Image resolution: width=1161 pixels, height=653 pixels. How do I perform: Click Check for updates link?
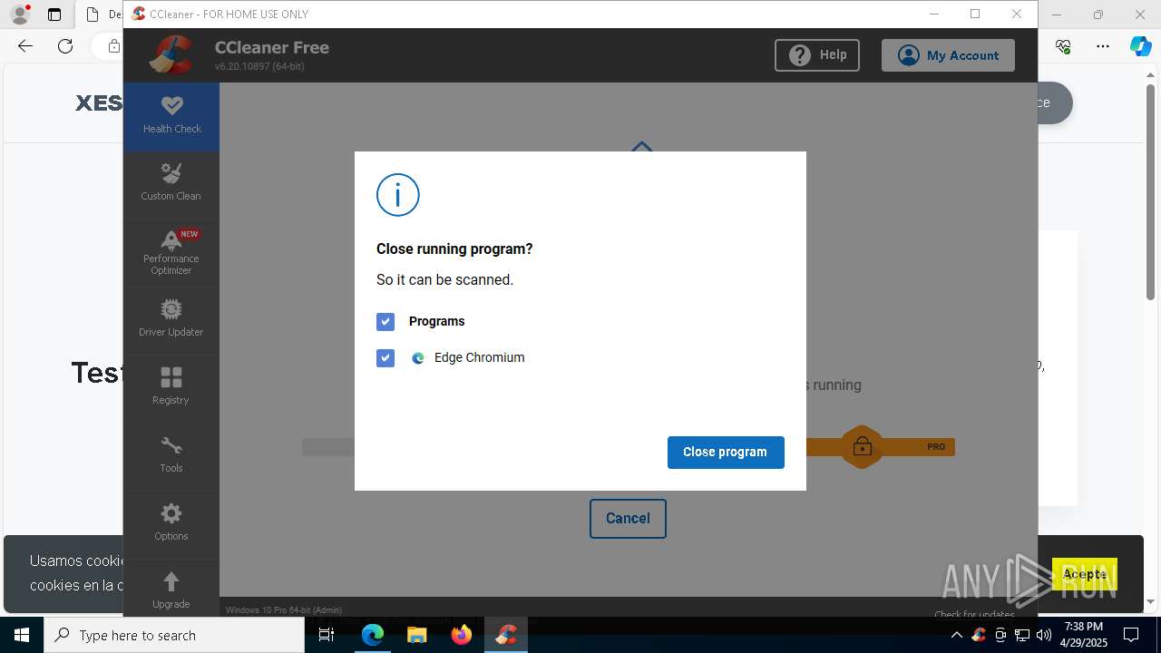coord(974,614)
